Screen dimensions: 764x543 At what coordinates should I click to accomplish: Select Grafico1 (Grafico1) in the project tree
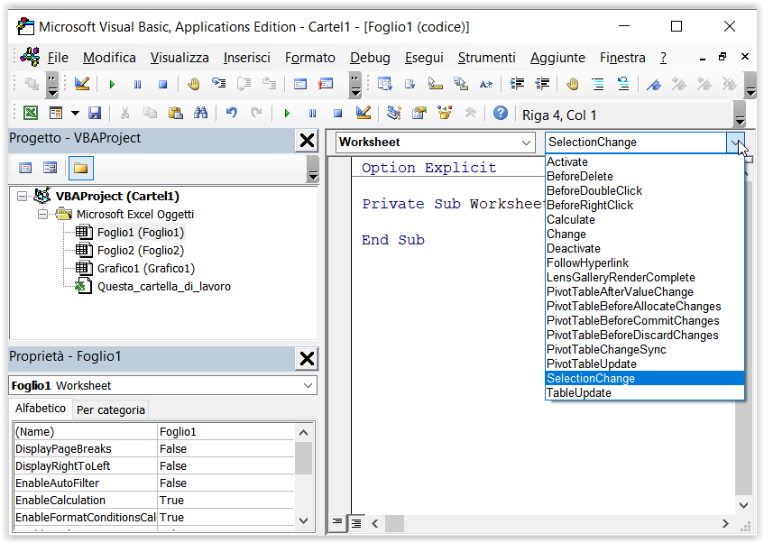(146, 269)
